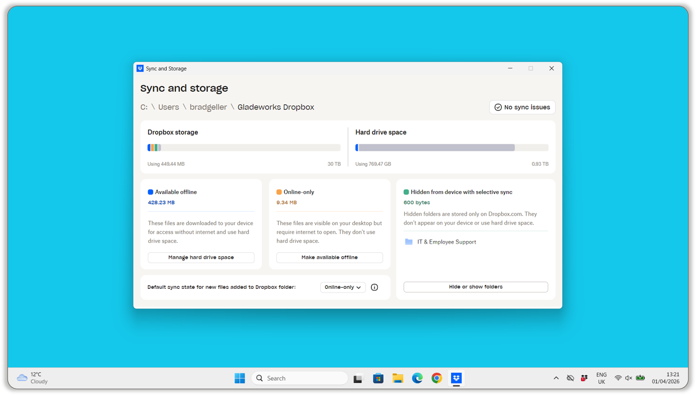Click the bradgeller path segment
The height and width of the screenshot is (395, 696).
pyautogui.click(x=208, y=107)
